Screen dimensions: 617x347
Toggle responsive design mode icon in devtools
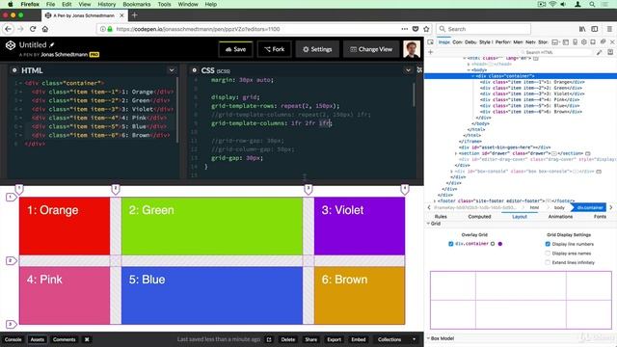[575, 41]
